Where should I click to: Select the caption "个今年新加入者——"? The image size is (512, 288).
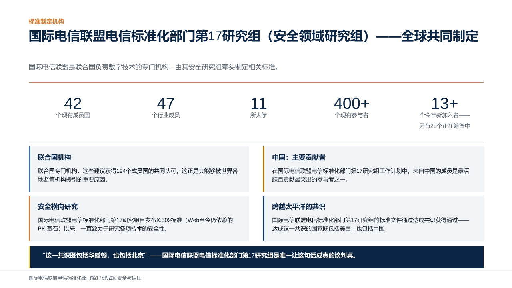click(444, 115)
